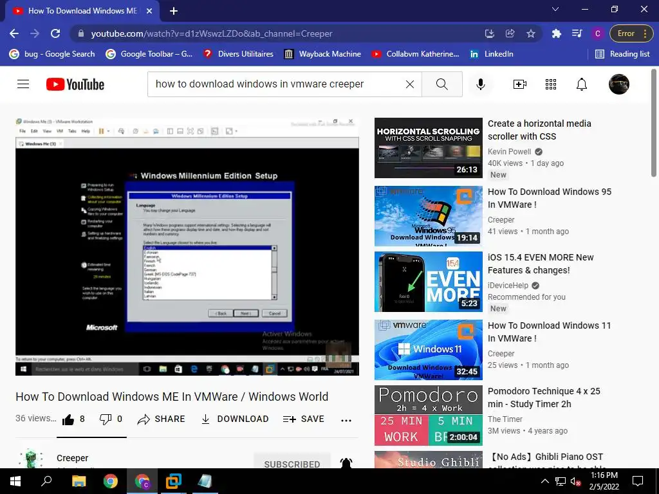The image size is (659, 494).
Task: Open the Extensions puzzle icon
Action: [x=557, y=33]
